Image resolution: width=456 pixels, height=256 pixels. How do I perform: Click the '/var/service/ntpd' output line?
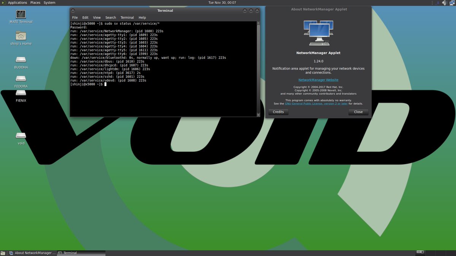tap(105, 73)
